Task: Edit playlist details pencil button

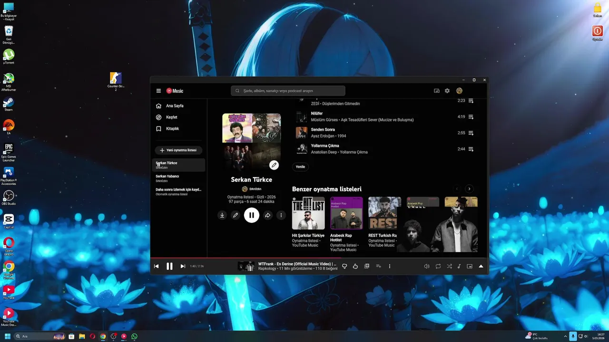Action: (x=235, y=215)
